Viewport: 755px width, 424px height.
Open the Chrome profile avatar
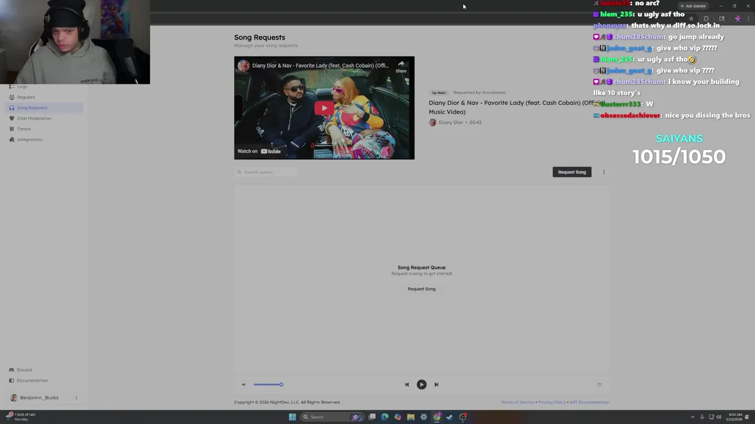click(737, 19)
